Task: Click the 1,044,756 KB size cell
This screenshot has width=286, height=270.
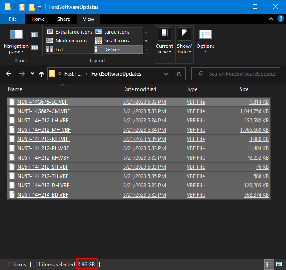Action: click(x=254, y=111)
